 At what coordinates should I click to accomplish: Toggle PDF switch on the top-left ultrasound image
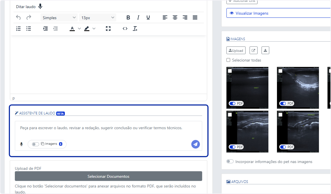pyautogui.click(x=233, y=104)
